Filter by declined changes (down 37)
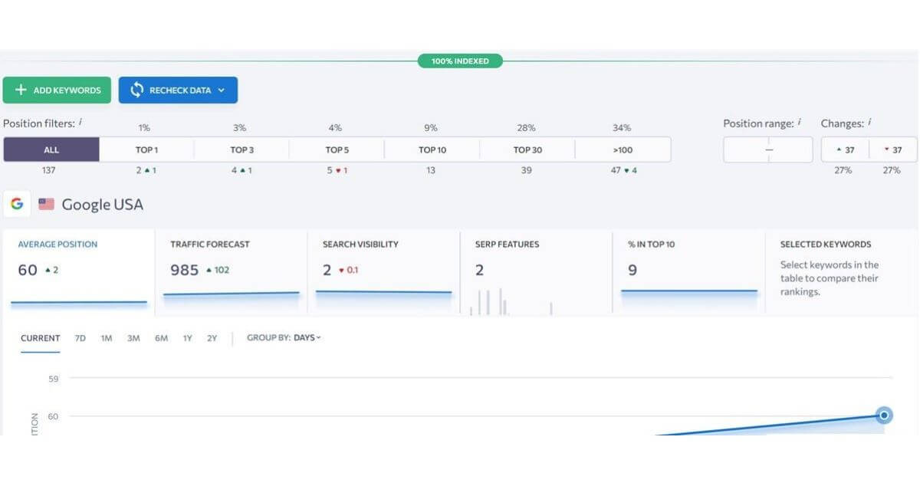 [x=892, y=150]
